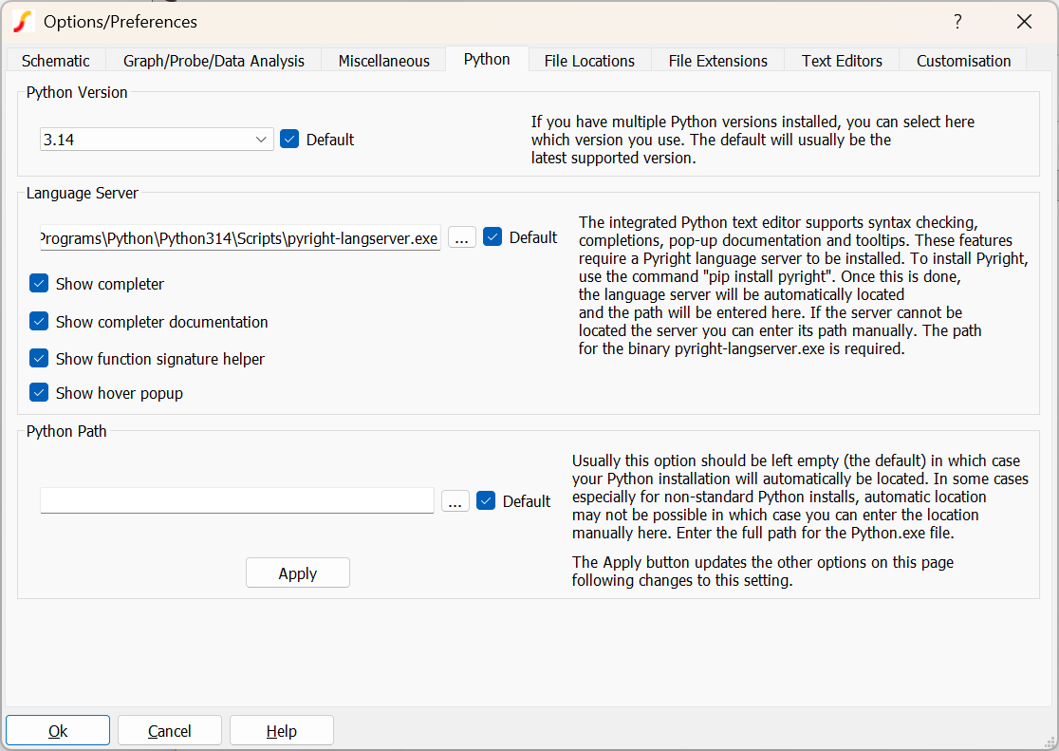
Task: Open the Graph/Probe/Data Analysis tab
Action: pos(214,61)
